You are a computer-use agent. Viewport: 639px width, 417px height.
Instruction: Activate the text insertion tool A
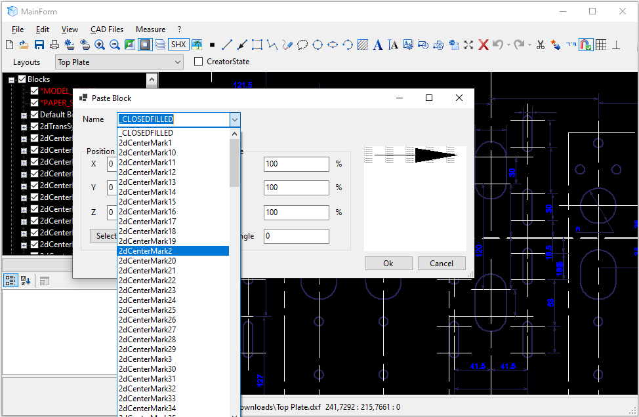(x=379, y=45)
